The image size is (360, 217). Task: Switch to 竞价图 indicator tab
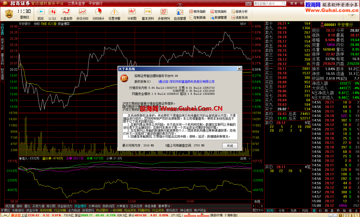pos(51,206)
